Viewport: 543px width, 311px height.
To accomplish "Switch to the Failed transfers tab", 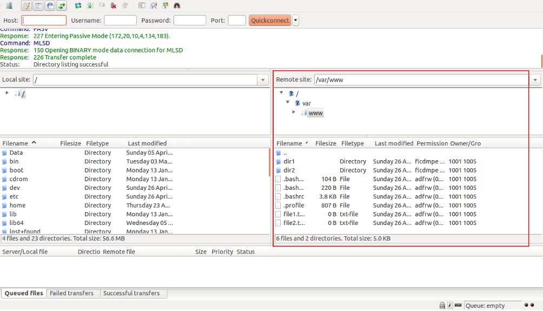I will (x=72, y=293).
